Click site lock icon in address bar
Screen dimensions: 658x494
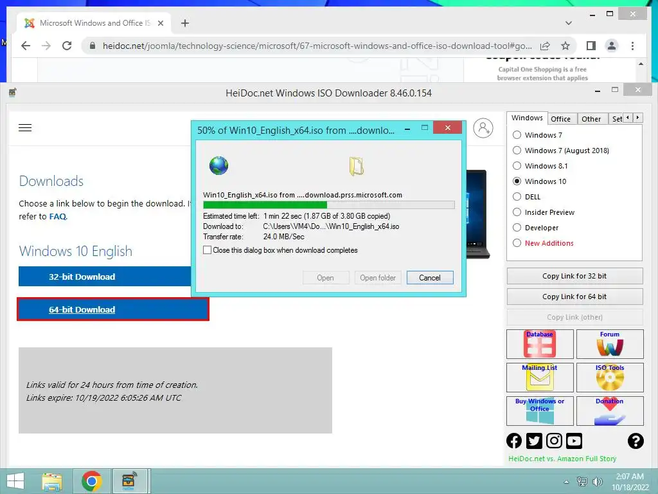[93, 46]
